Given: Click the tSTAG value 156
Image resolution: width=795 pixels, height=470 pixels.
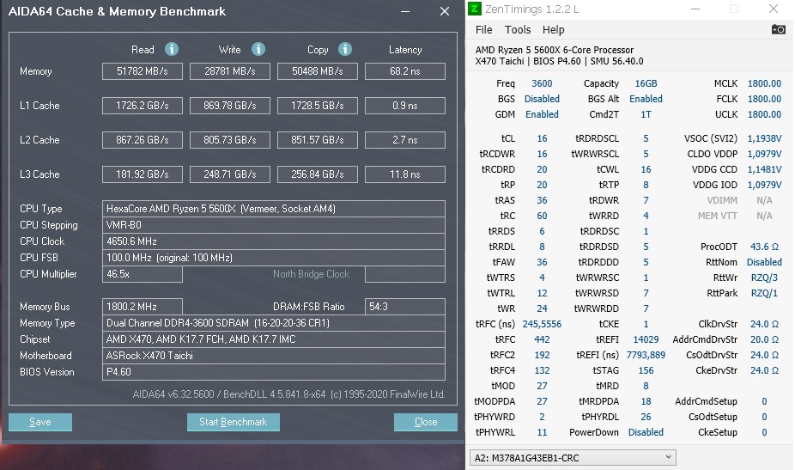Looking at the screenshot, I should pos(646,370).
